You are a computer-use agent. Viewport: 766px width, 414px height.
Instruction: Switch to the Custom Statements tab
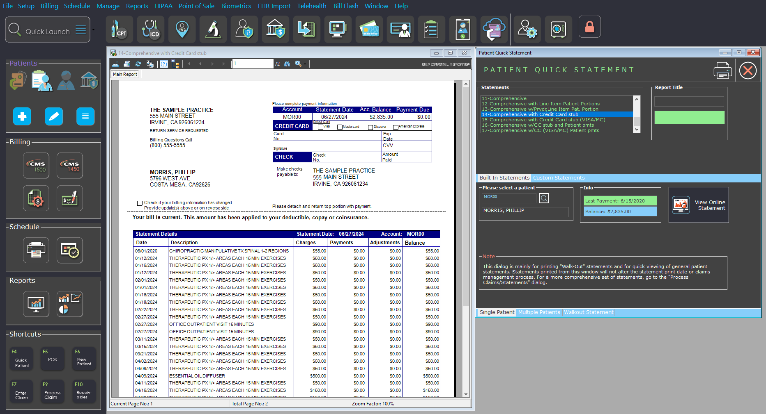(x=558, y=178)
